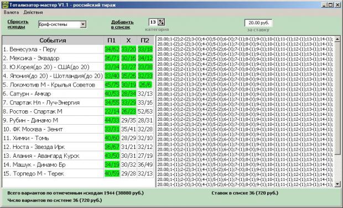The height and width of the screenshot is (208, 343).
Task: Open the Валюта menu
Action: click(x=12, y=13)
